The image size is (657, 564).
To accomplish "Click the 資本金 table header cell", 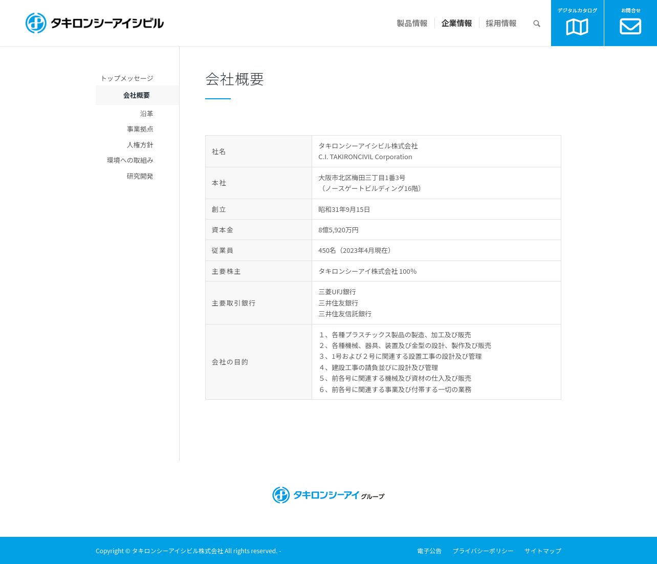I will click(258, 230).
